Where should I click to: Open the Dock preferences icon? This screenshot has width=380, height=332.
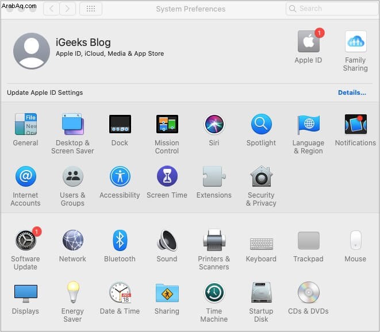120,124
